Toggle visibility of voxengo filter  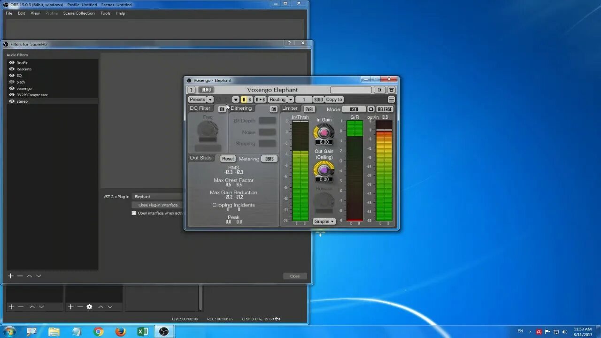[12, 88]
